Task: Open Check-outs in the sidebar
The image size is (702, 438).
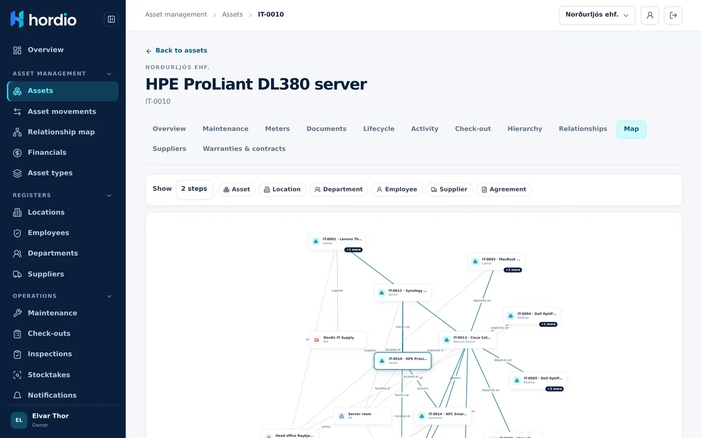Action: pyautogui.click(x=63, y=333)
